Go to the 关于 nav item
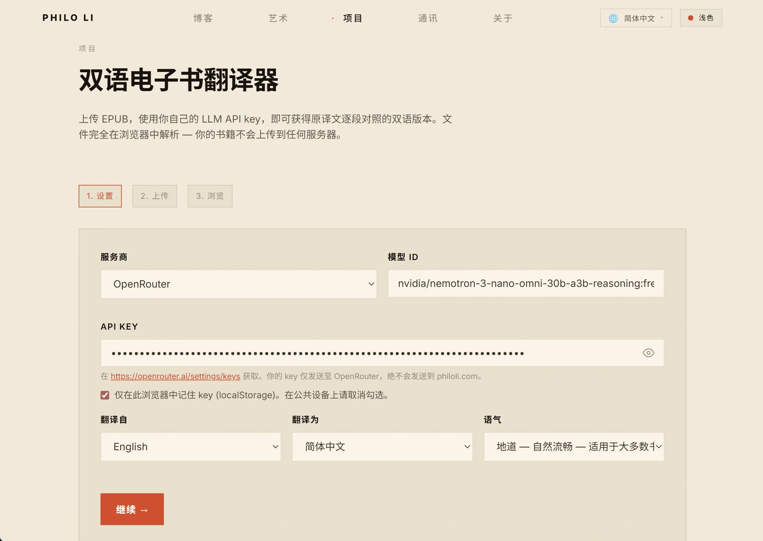Screen dimensions: 763x541 coord(503,18)
